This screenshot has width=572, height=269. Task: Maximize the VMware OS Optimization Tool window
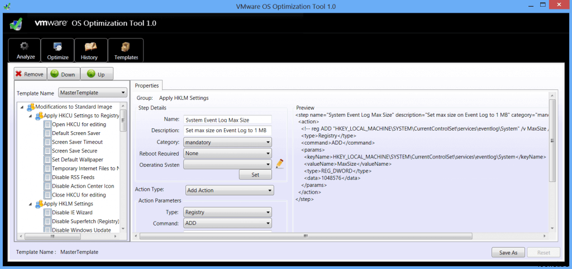click(x=543, y=4)
